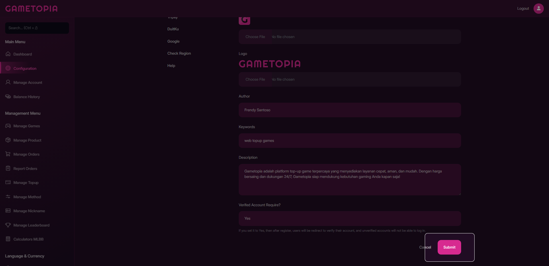Submit the configuration form
The width and height of the screenshot is (549, 266).
pyautogui.click(x=449, y=247)
